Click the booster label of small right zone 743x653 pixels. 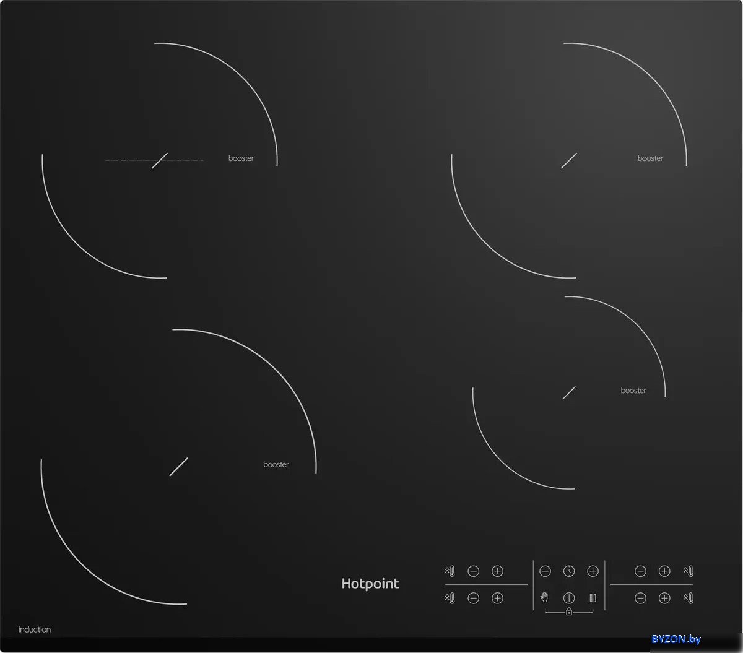[x=633, y=391]
